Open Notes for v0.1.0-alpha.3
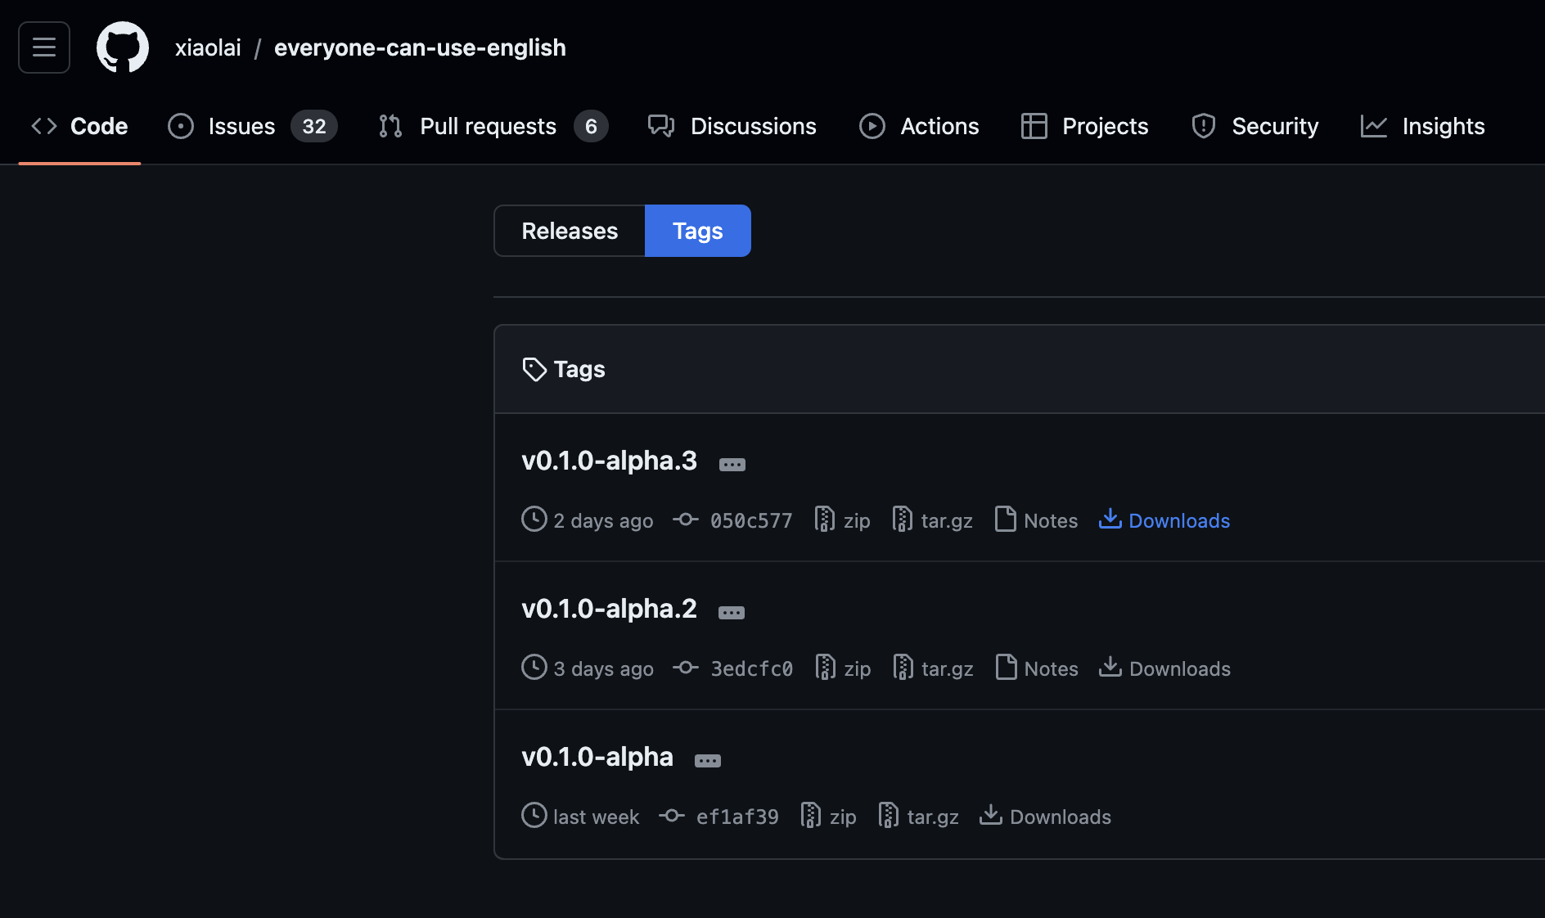The image size is (1545, 918). coord(1036,520)
